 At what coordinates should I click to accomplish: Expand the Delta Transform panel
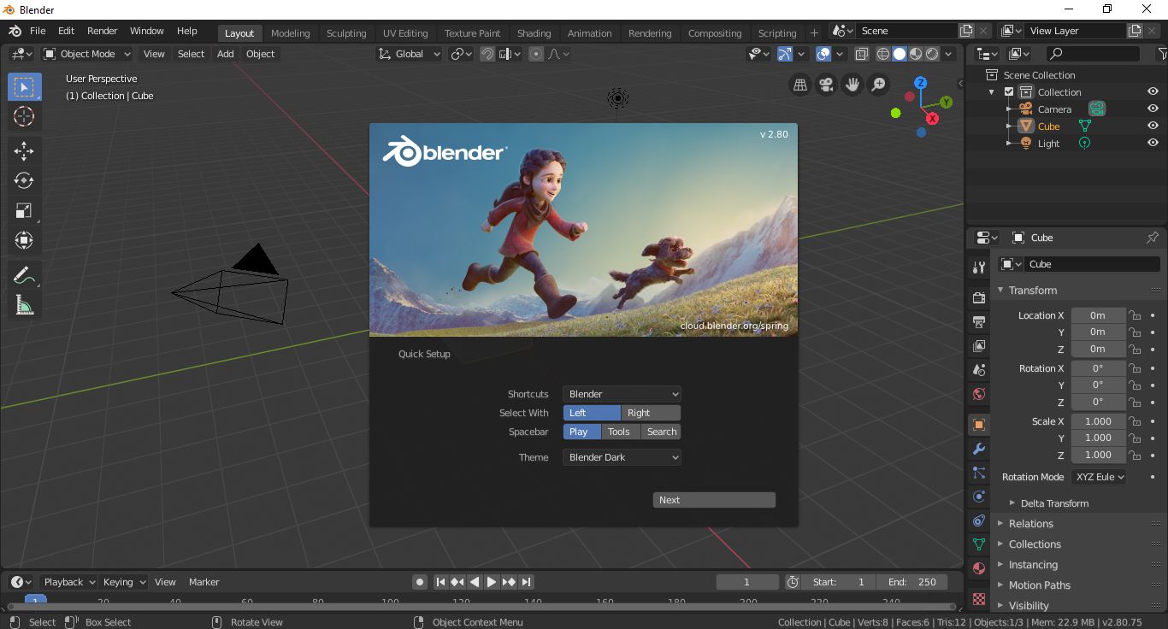click(x=1054, y=503)
